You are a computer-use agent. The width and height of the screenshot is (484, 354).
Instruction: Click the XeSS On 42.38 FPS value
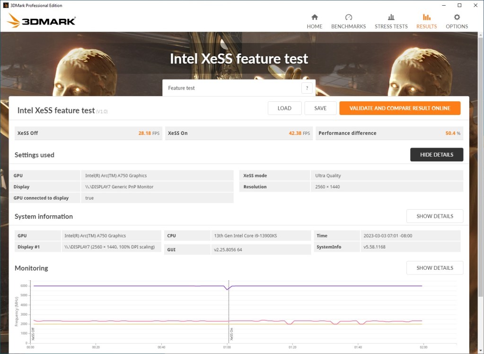click(x=299, y=133)
